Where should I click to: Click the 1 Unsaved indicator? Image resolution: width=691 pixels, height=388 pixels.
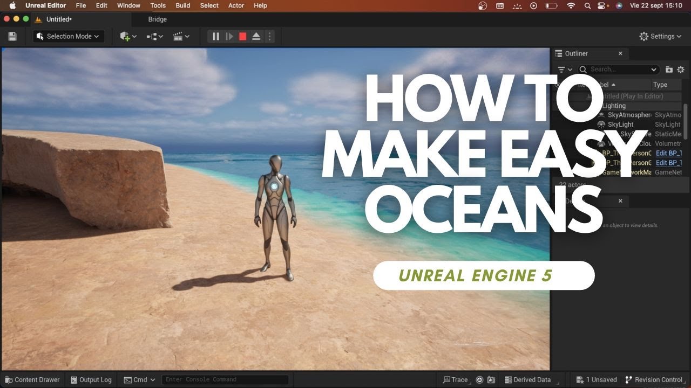pyautogui.click(x=597, y=379)
